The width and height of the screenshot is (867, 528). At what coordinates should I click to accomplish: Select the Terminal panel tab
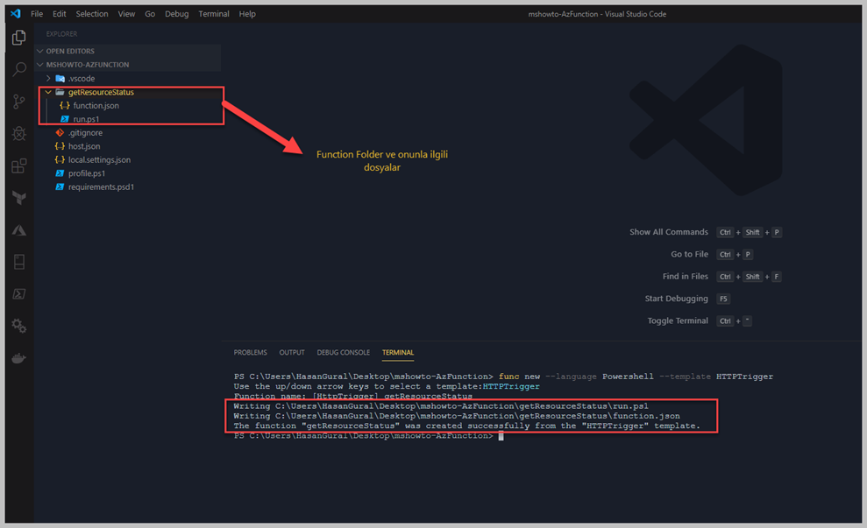[x=398, y=352]
